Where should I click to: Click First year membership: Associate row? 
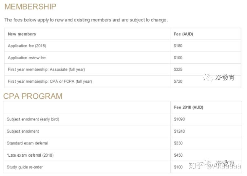[46, 69]
